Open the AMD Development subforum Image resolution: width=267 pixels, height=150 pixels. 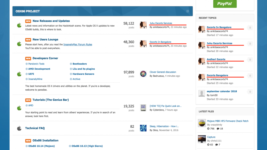click(39, 69)
